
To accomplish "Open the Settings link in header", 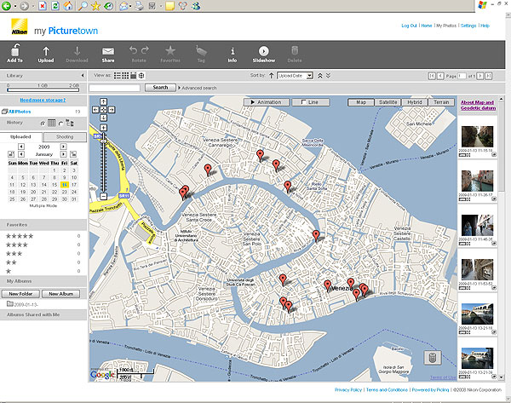I will [x=468, y=26].
